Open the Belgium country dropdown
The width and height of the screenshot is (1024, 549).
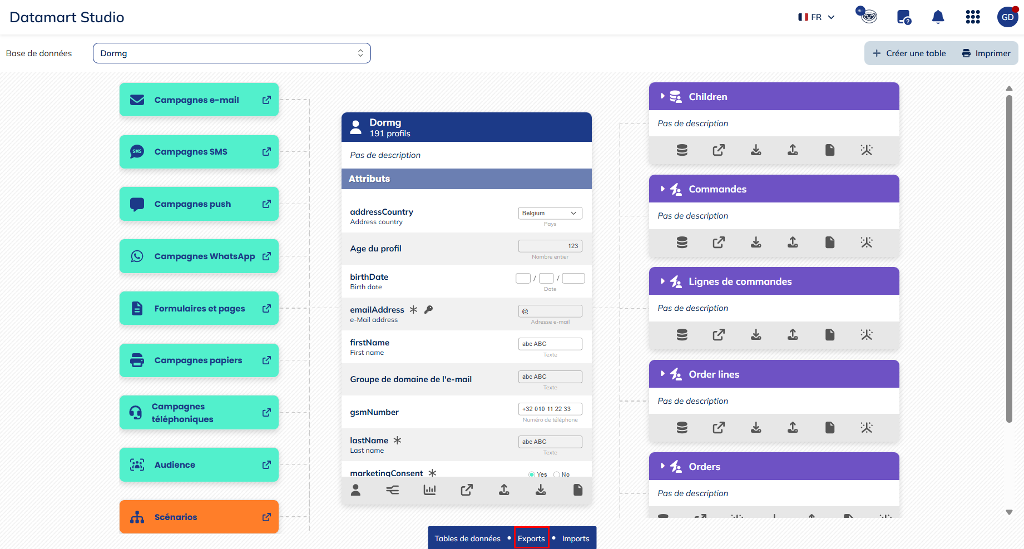[550, 213]
